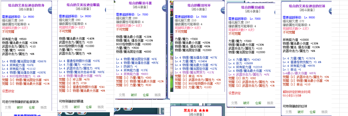Click 仓库 on the 结合的眼泪斗篷 tooltip
Image resolution: width=348 pixels, height=116 pixels.
click(146, 95)
